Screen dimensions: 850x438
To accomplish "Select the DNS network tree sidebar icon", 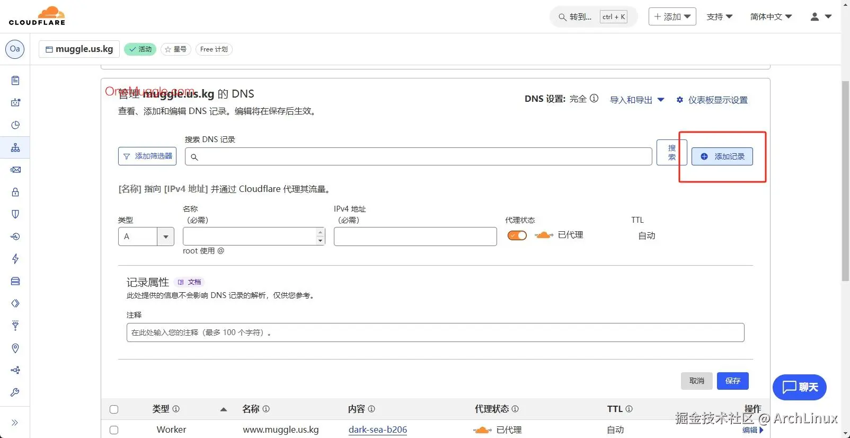I will coord(15,147).
